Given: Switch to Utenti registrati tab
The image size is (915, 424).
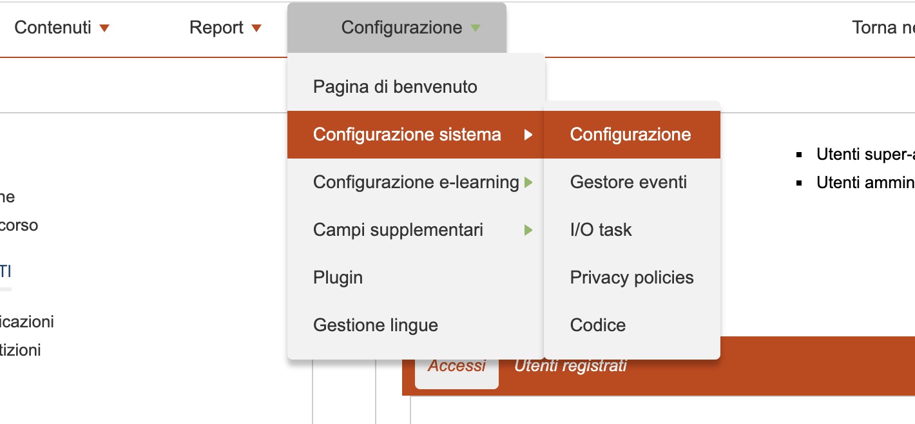Looking at the screenshot, I should click(x=570, y=366).
